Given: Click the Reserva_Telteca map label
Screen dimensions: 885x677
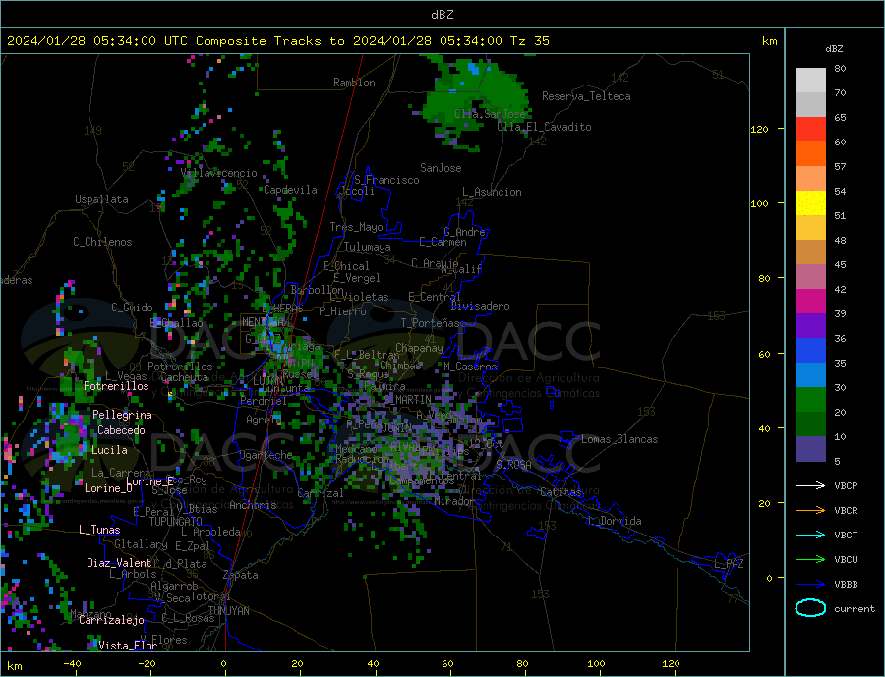Looking at the screenshot, I should pyautogui.click(x=586, y=96).
